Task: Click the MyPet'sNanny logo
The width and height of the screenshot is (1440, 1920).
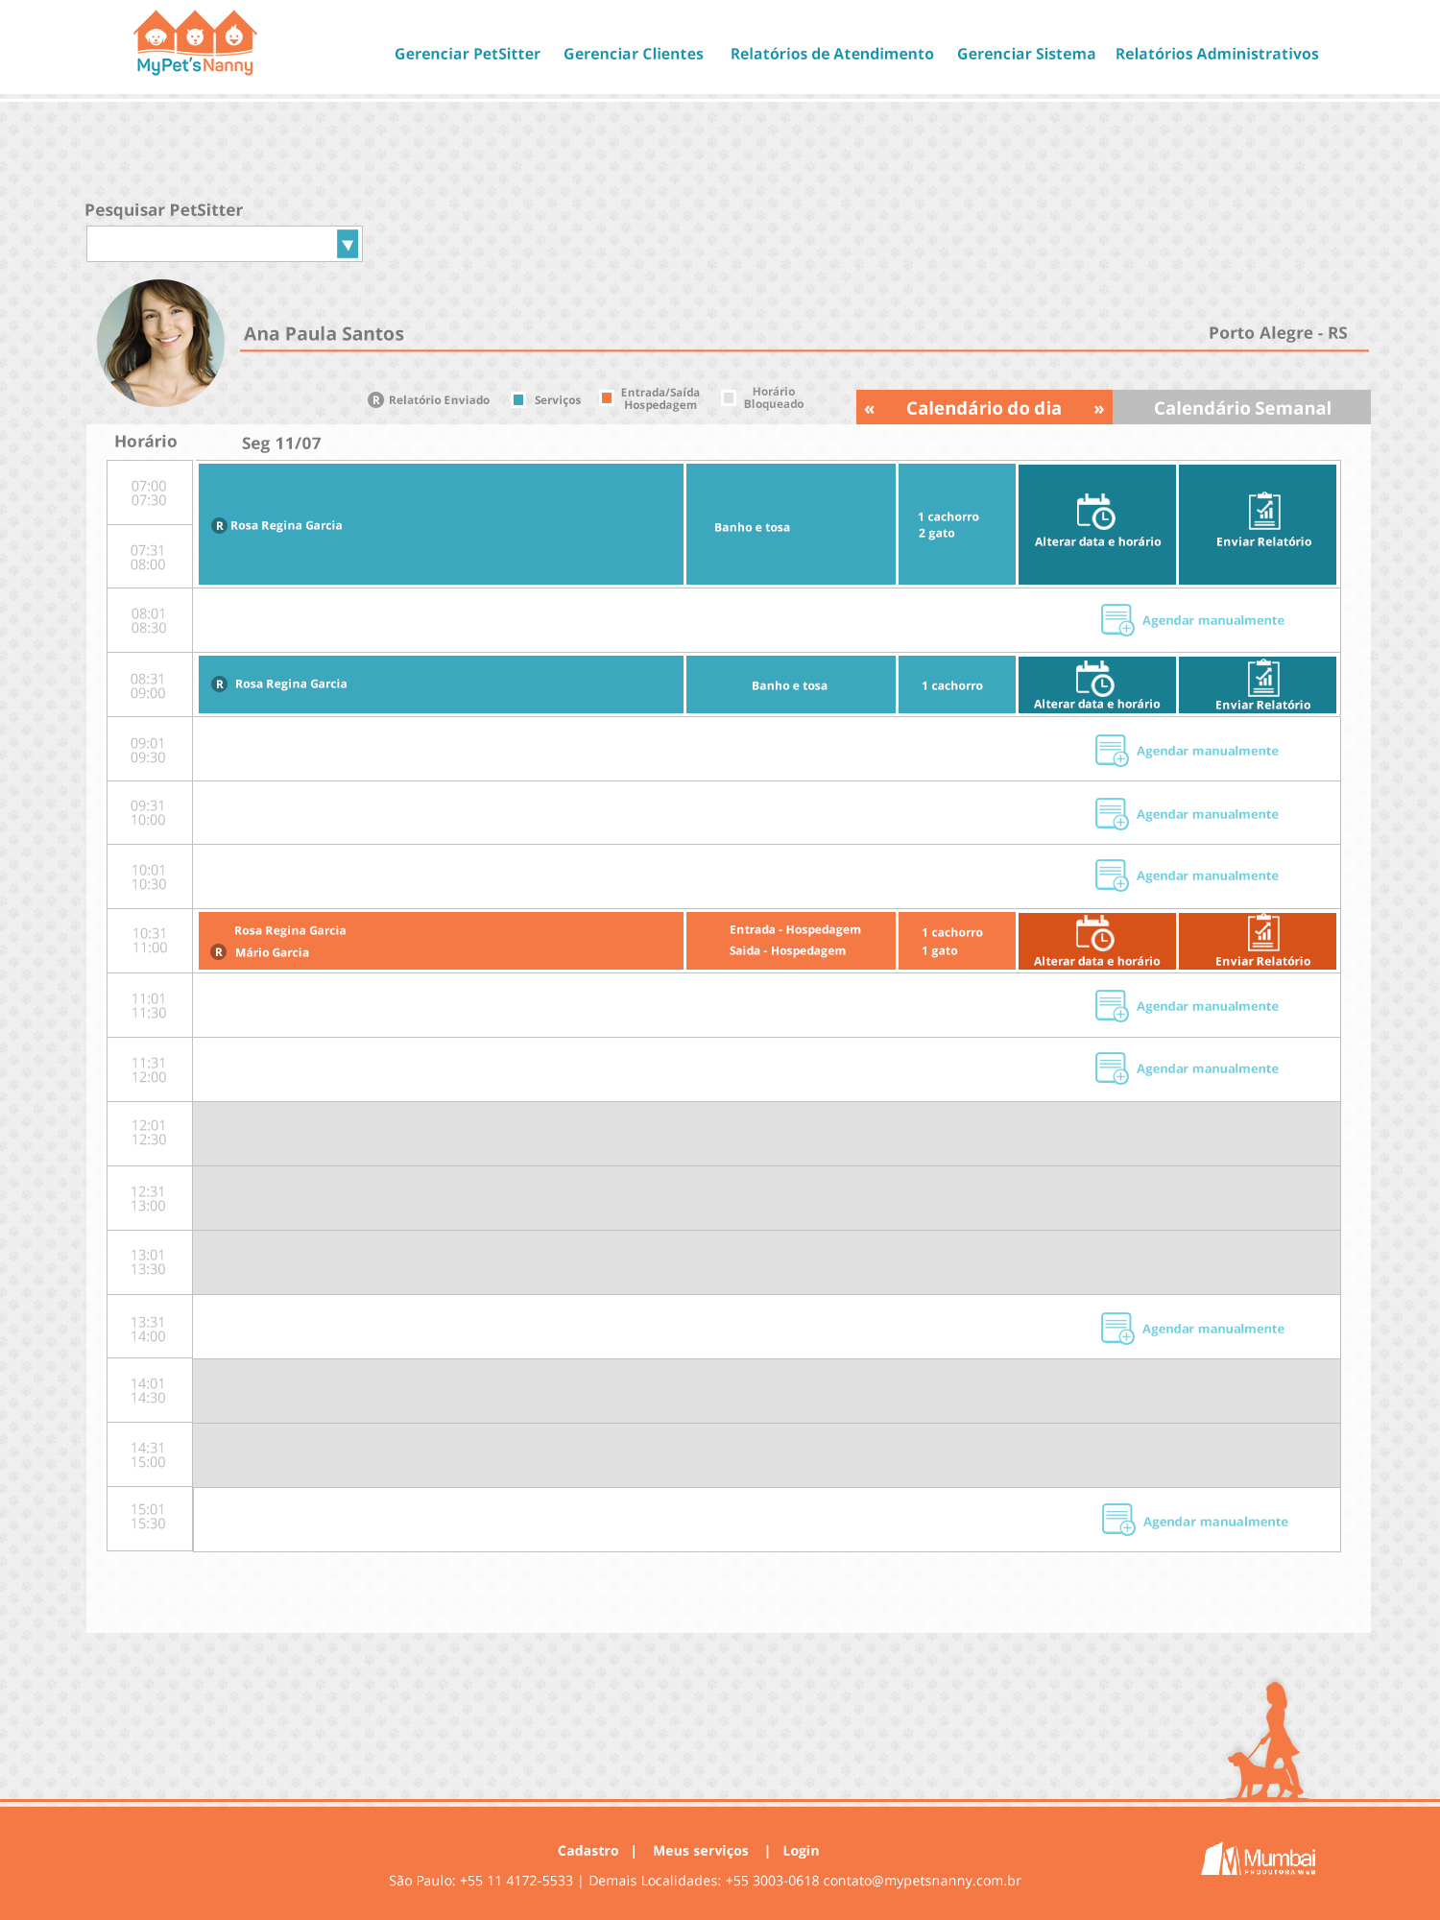Action: tap(195, 43)
